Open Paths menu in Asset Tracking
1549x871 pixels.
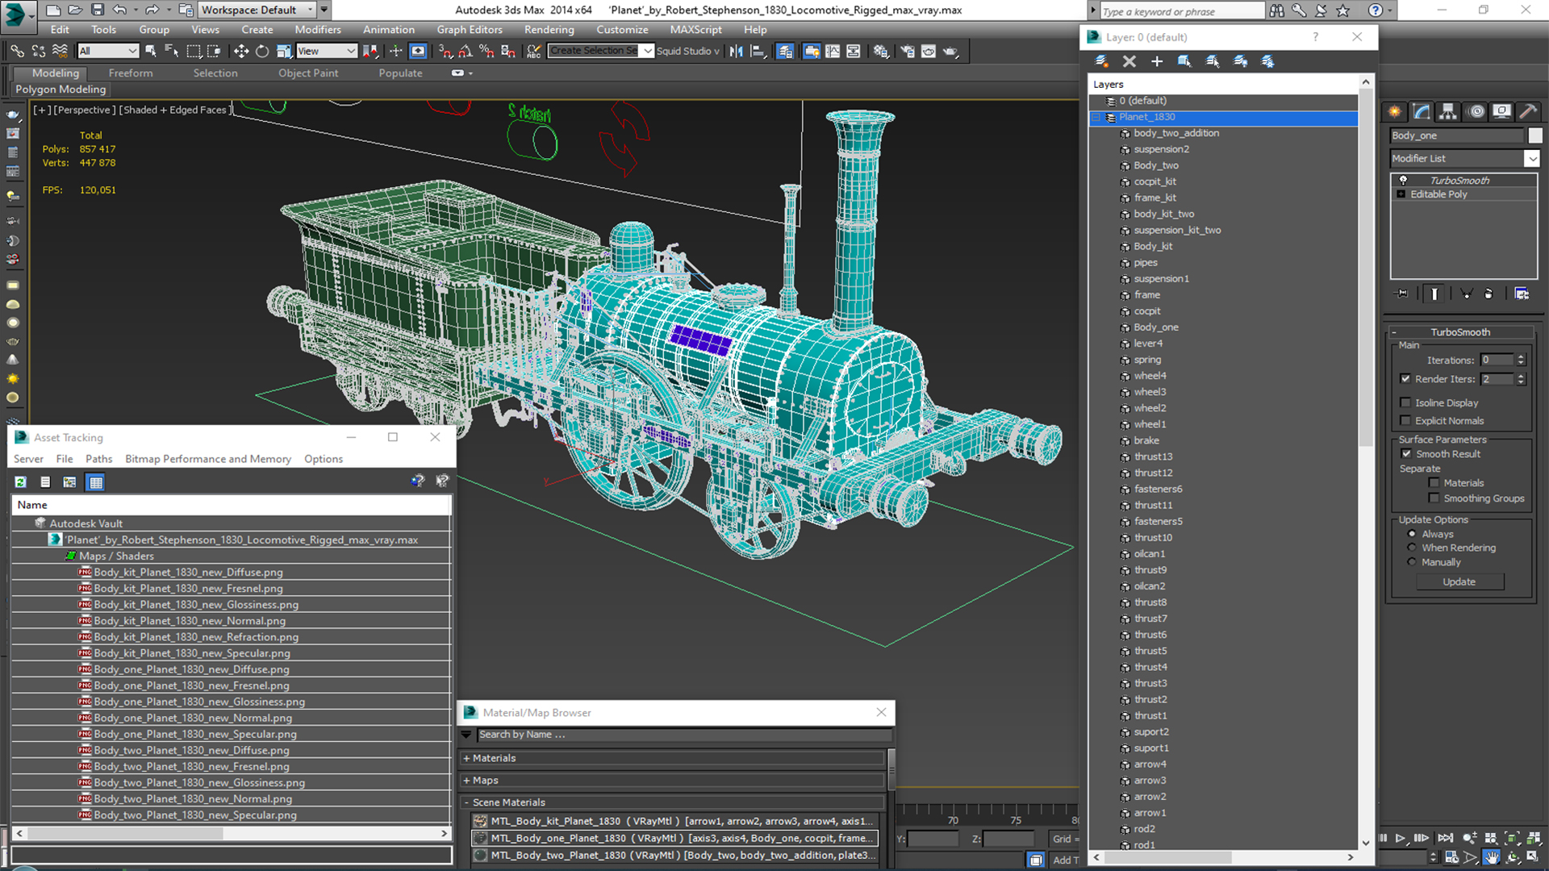point(98,459)
